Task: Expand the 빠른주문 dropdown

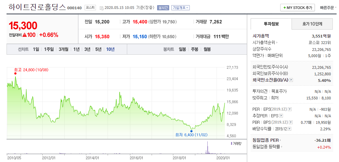Action: [328, 8]
